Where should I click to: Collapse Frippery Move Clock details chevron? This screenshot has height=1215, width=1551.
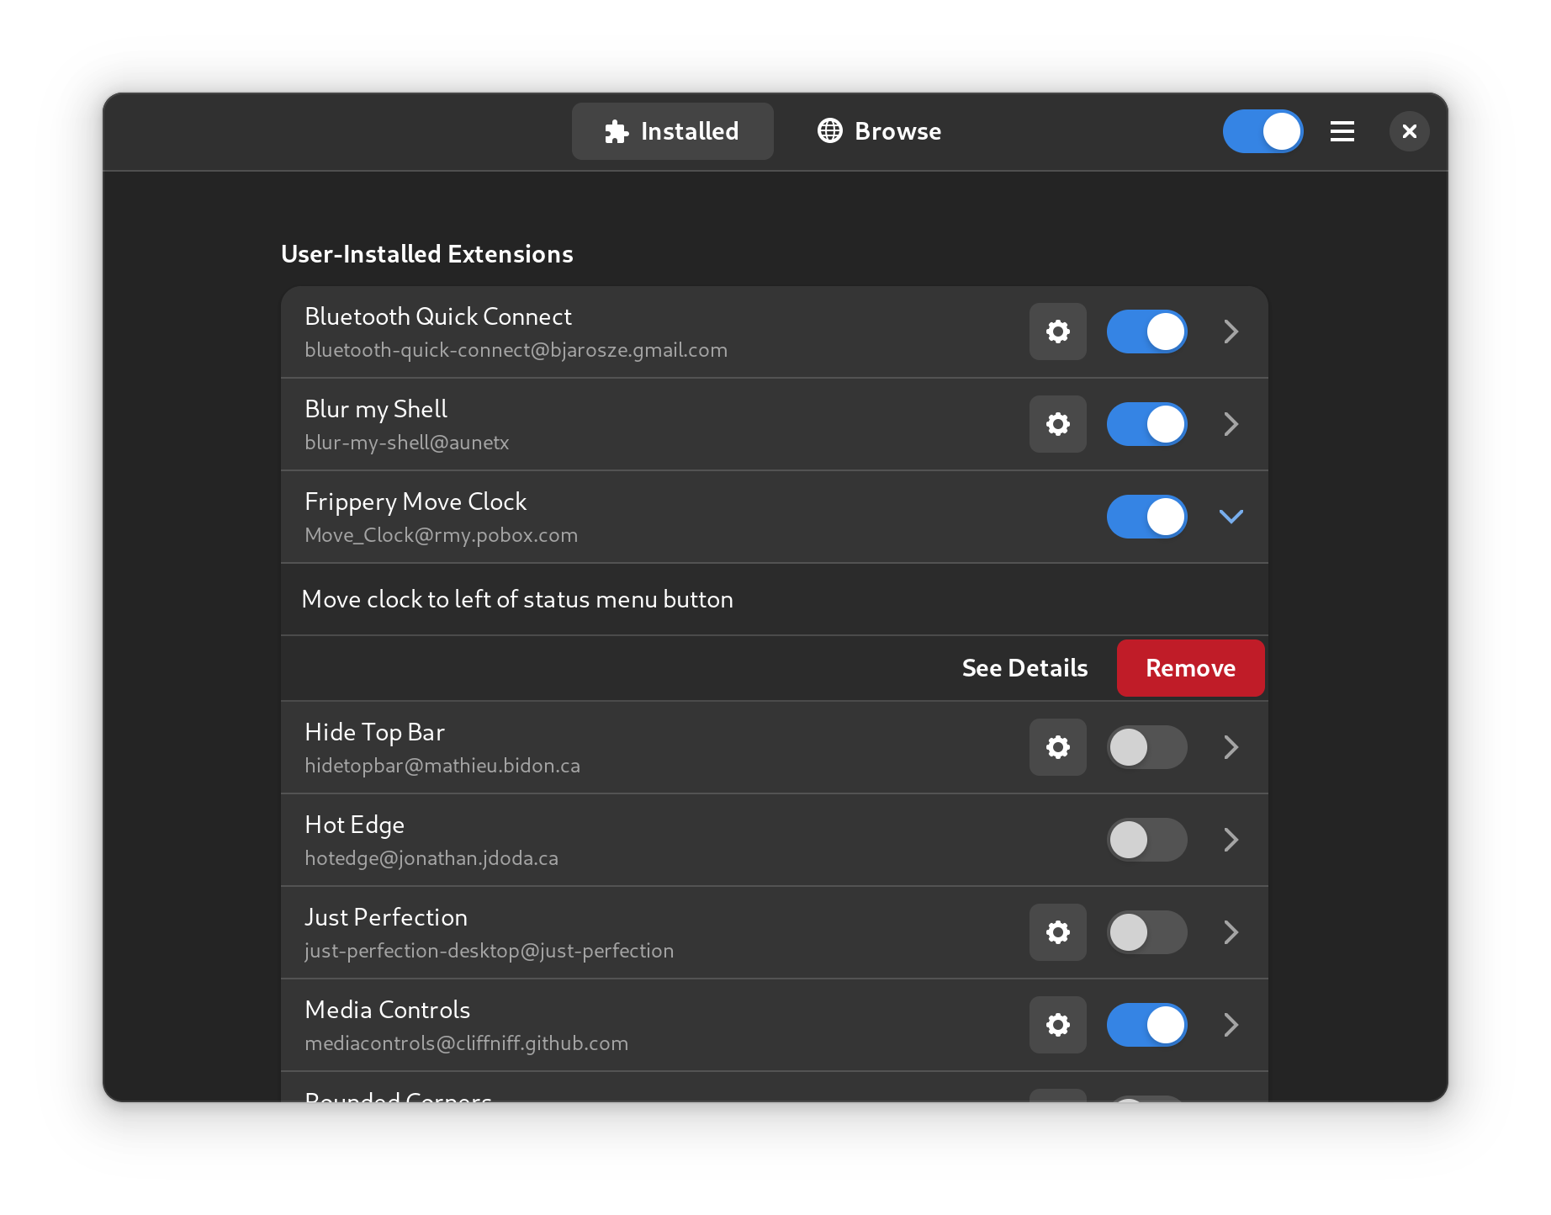coord(1231,517)
